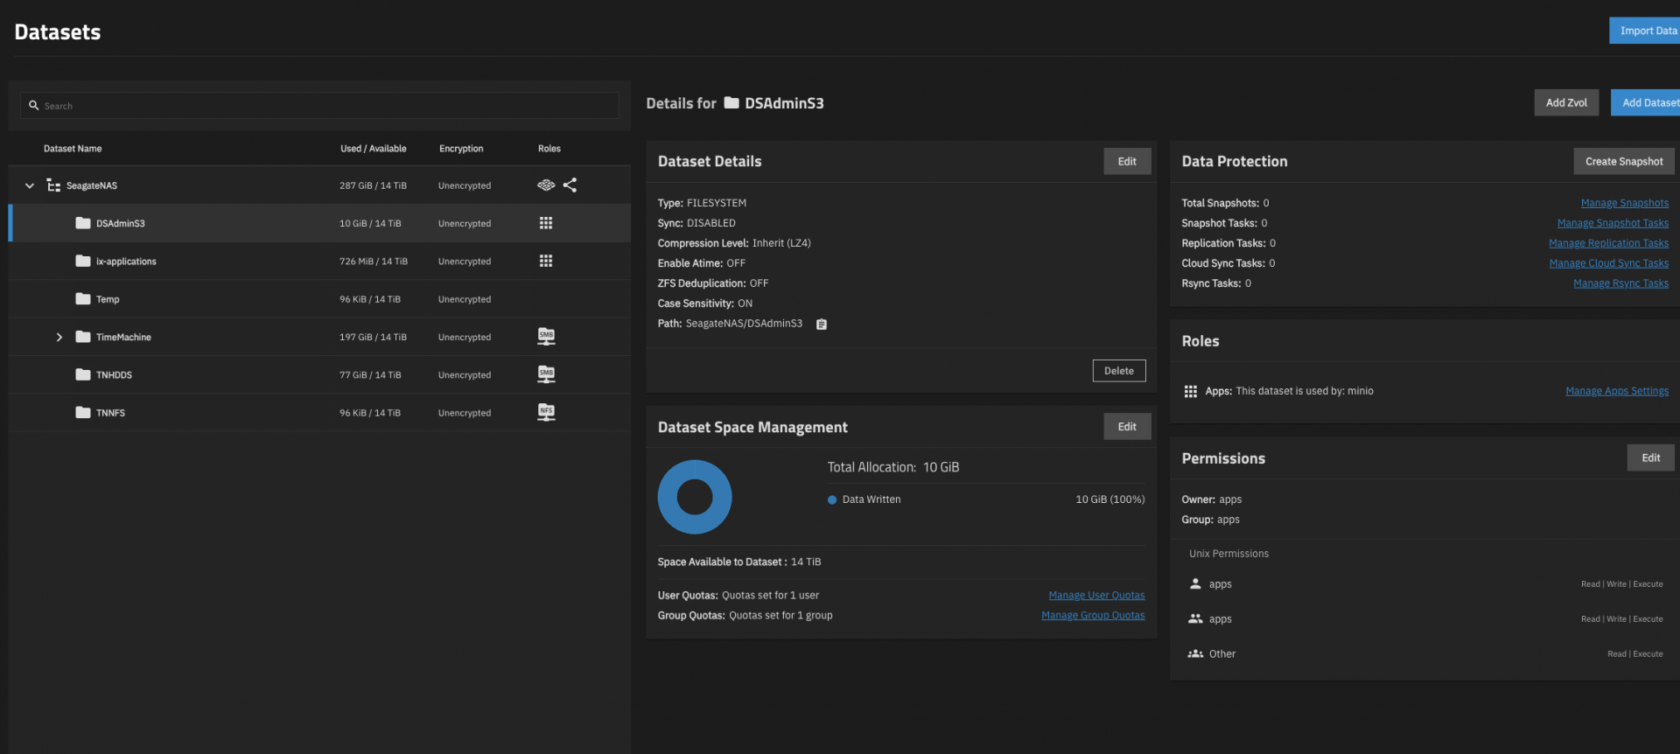Edit the Dataset Details card

tap(1127, 161)
